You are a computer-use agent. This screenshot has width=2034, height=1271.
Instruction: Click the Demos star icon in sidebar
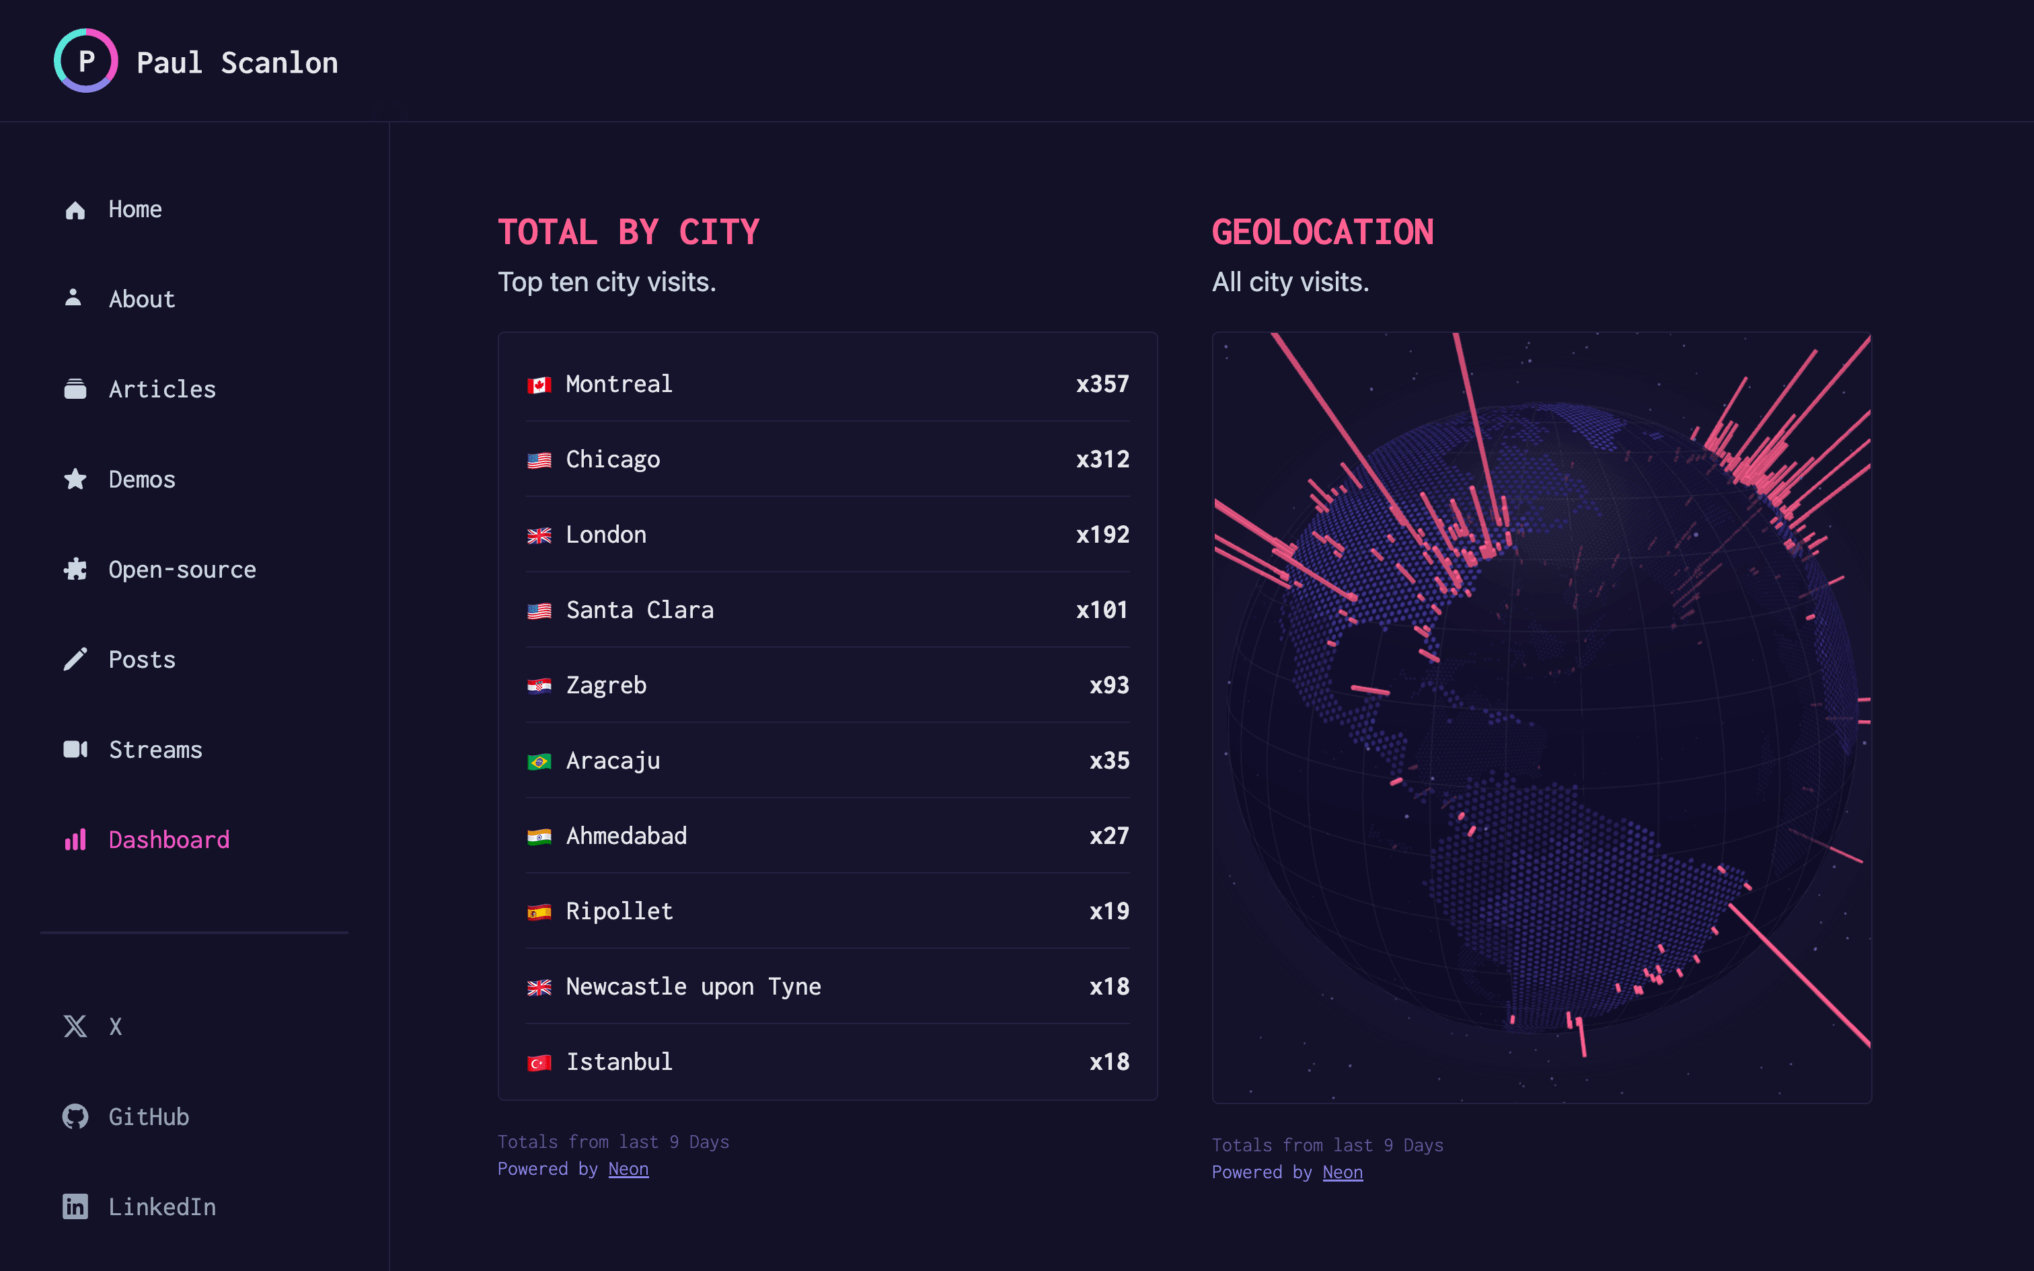pyautogui.click(x=76, y=479)
